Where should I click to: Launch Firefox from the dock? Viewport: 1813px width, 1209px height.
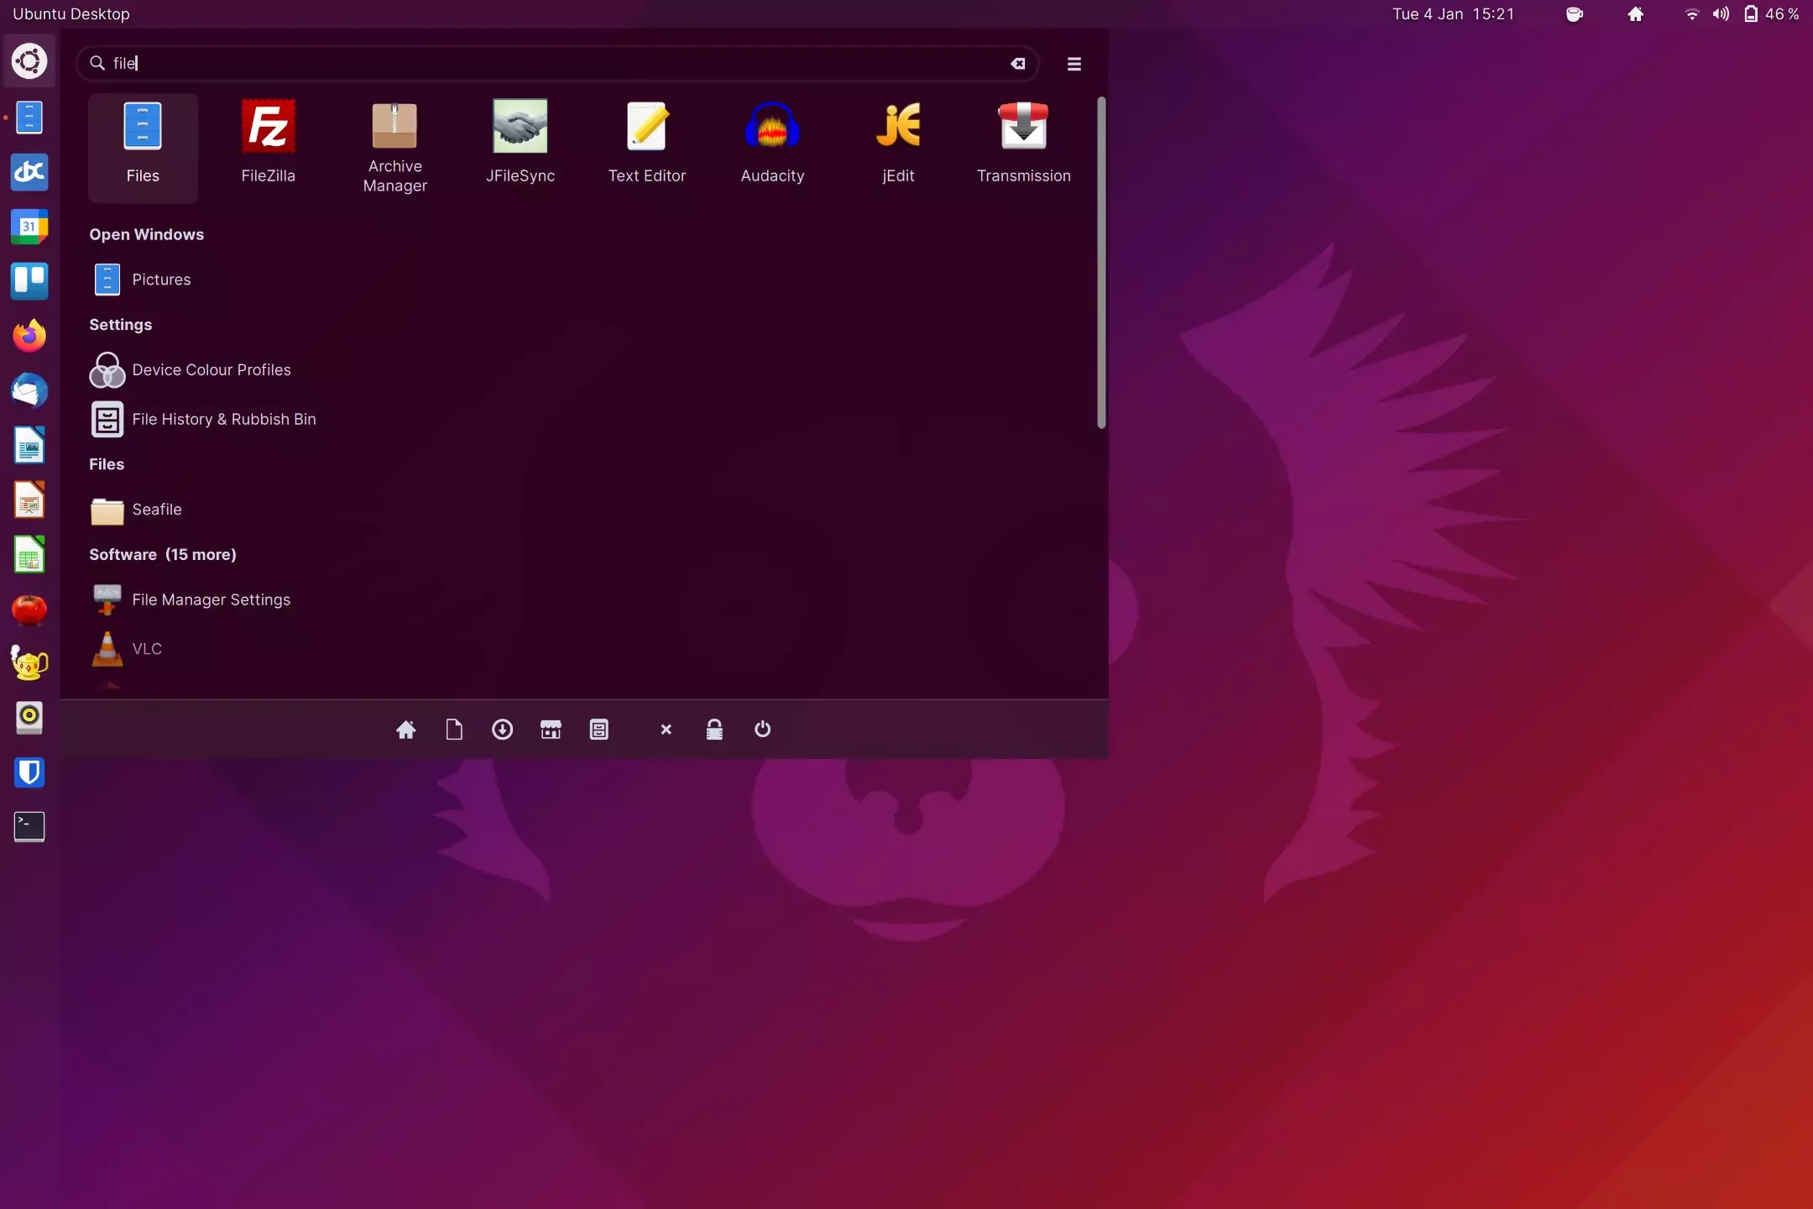29,336
